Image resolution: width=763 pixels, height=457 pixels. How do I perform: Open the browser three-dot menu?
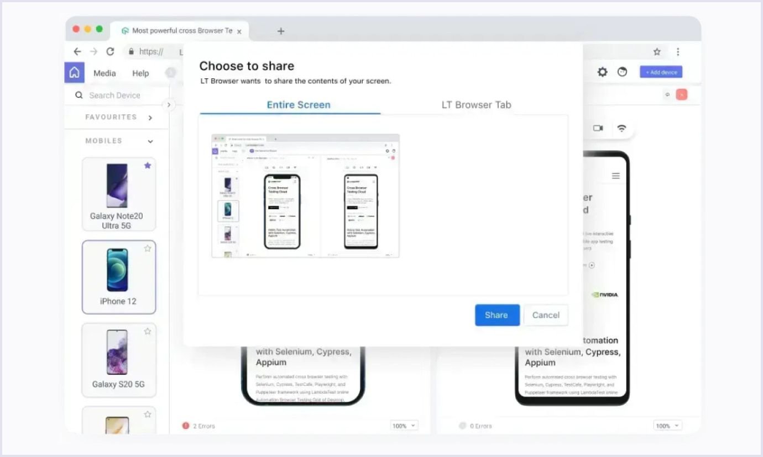coord(678,51)
